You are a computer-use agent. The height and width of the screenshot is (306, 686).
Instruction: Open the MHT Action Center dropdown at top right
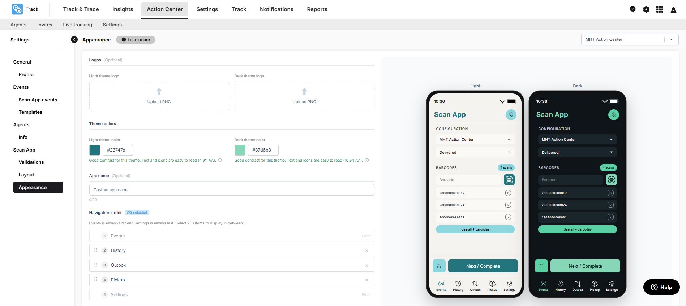(630, 40)
